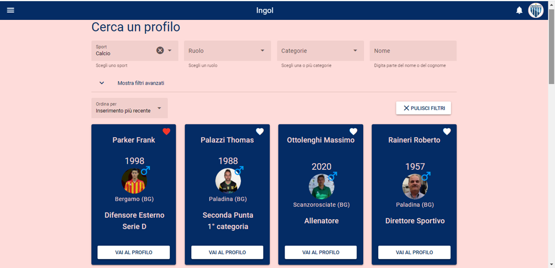Screen dimensions: 555x268
Task: Open the Ordina per sorting dropdown
Action: (129, 108)
